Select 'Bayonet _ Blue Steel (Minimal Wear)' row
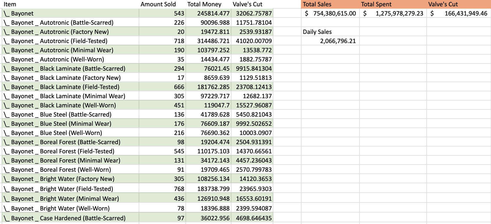Image resolution: width=491 pixels, height=224 pixels. click(x=61, y=124)
